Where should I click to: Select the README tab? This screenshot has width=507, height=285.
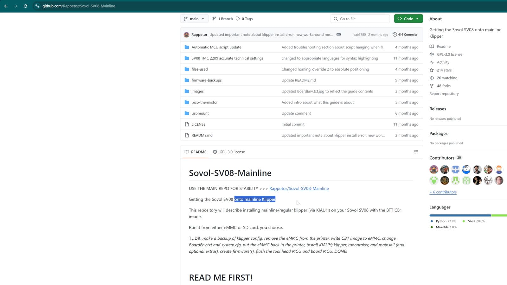point(196,152)
